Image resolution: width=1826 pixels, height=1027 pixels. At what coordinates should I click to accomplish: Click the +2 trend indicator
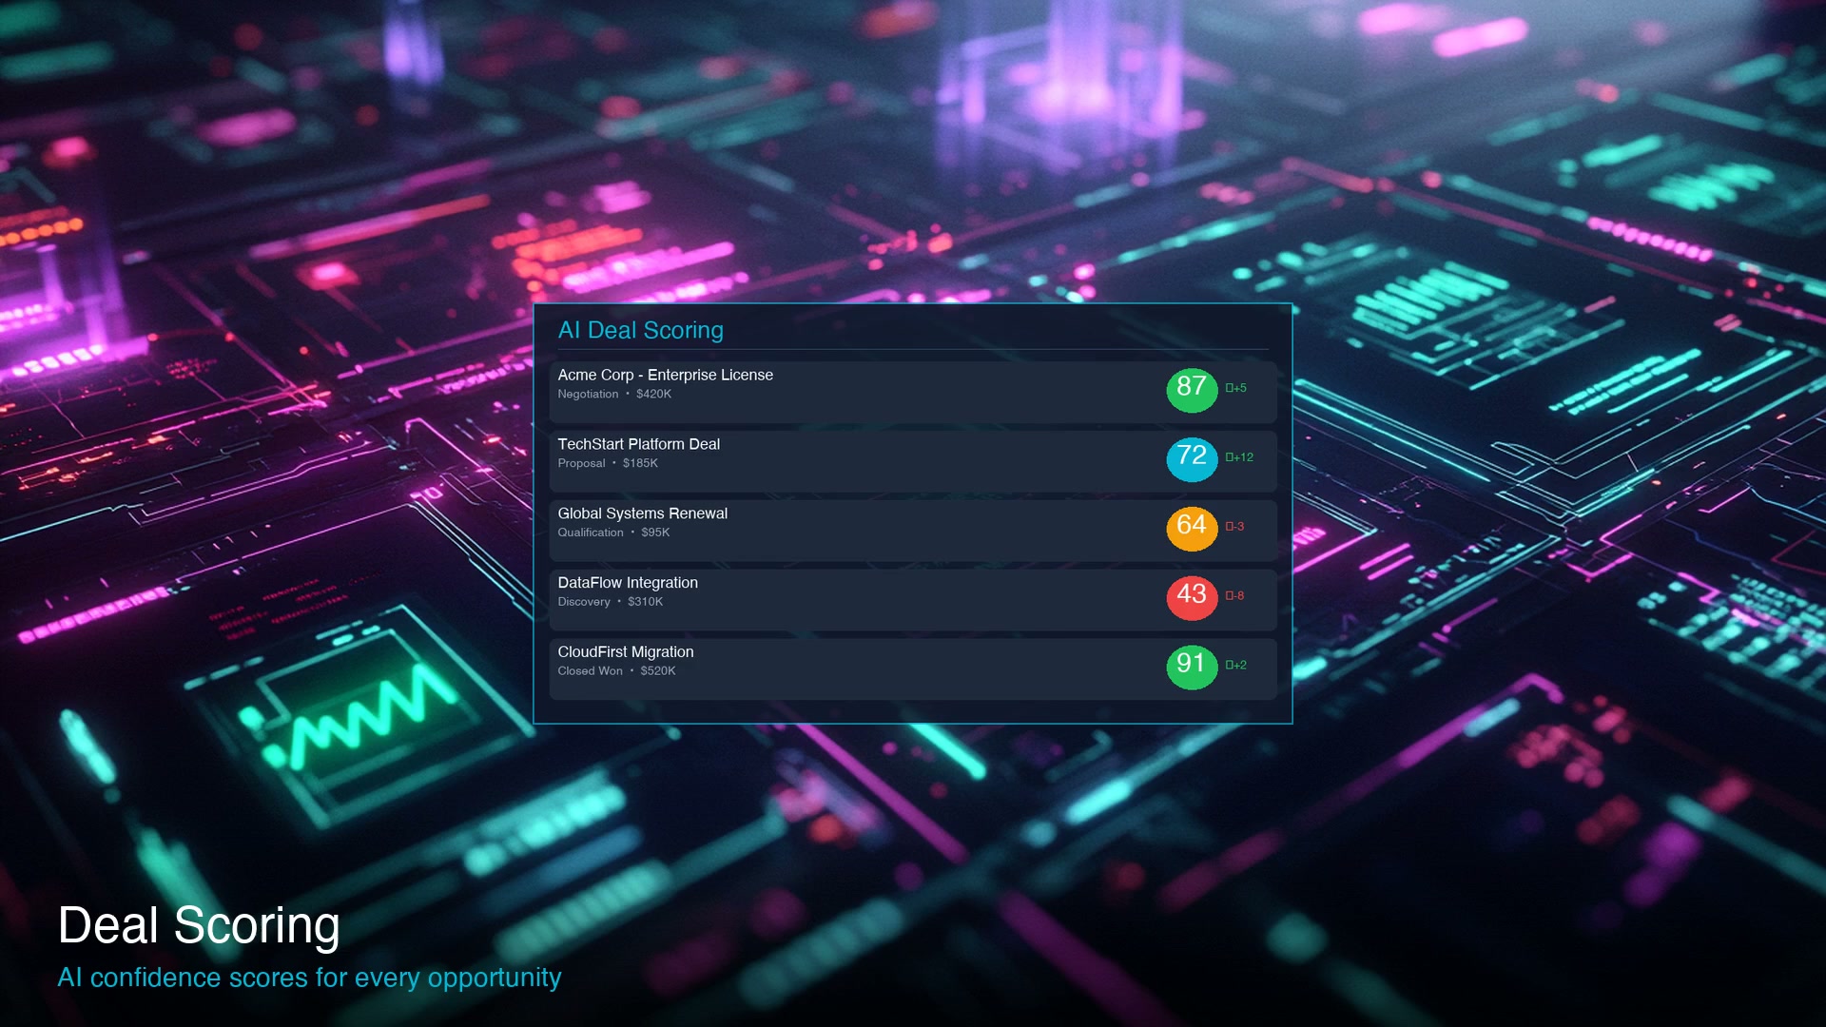[x=1235, y=666]
